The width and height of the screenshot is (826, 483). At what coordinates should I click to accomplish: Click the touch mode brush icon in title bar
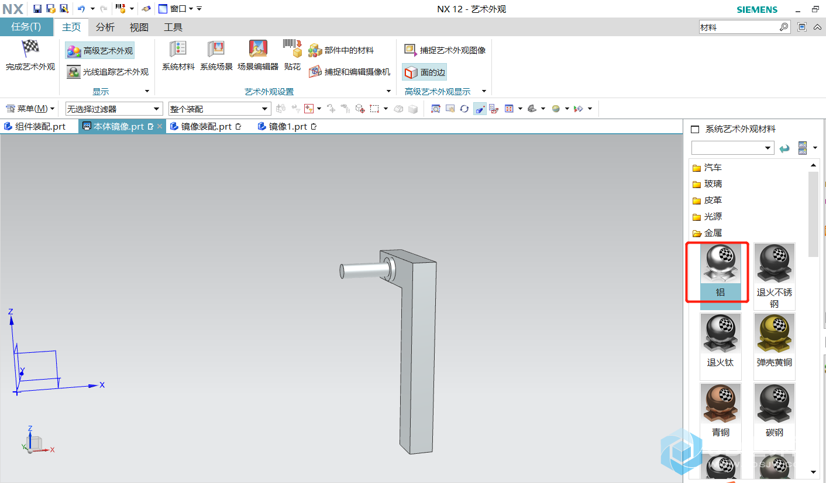pyautogui.click(x=146, y=9)
